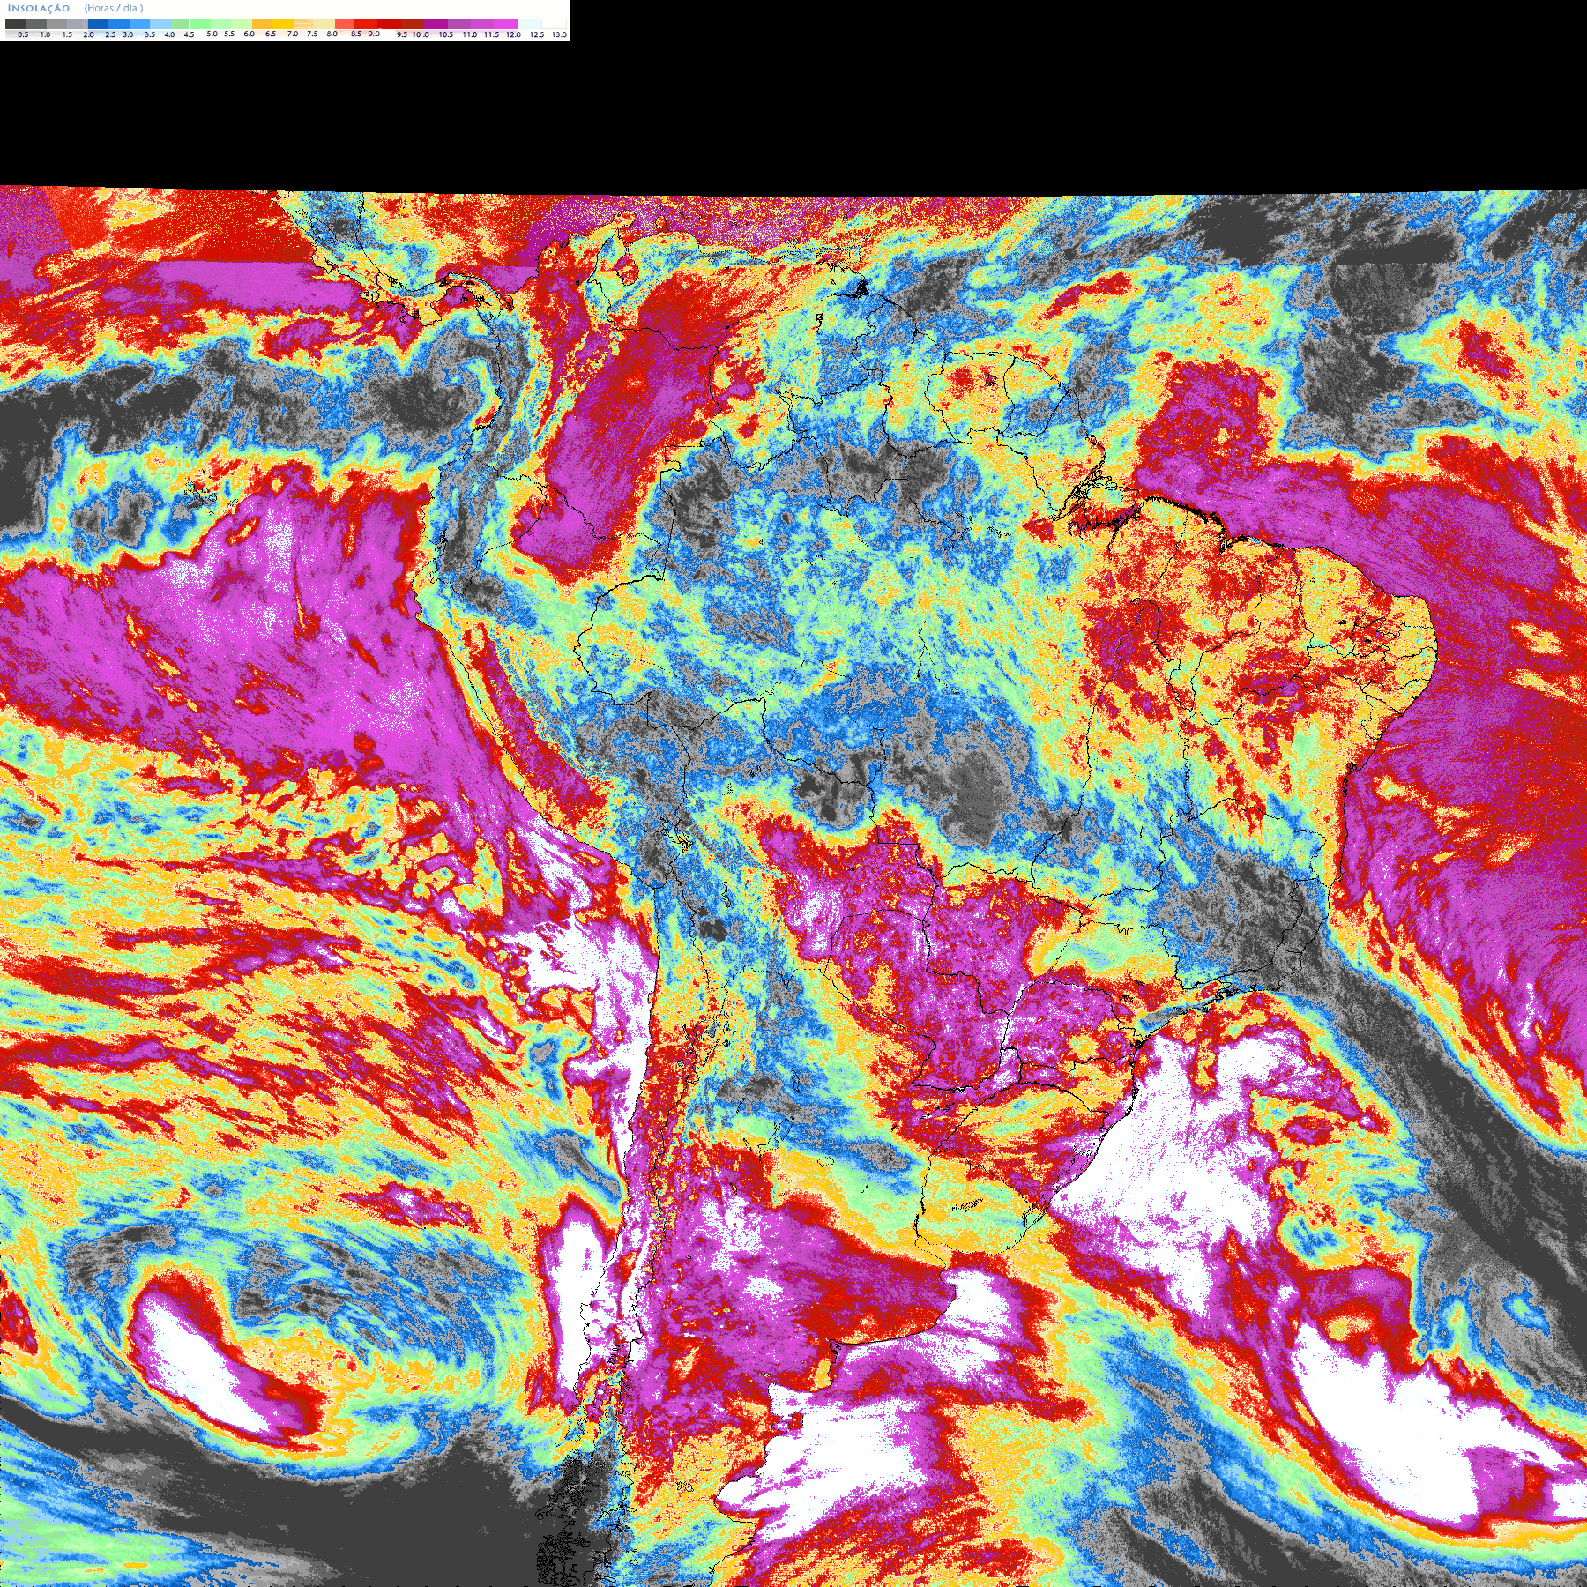The image size is (1587, 1587).
Task: Click the '1.5' legend value
Action: click(67, 34)
